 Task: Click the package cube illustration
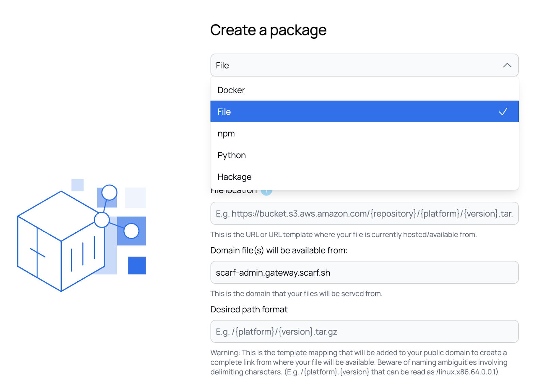[x=61, y=241]
